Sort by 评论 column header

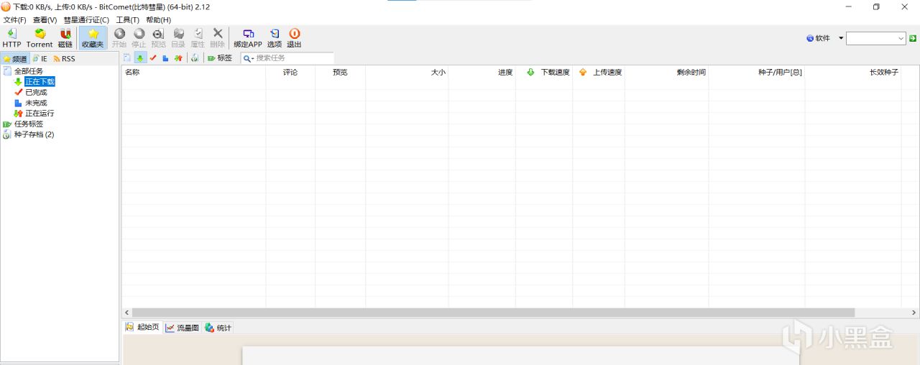click(290, 73)
